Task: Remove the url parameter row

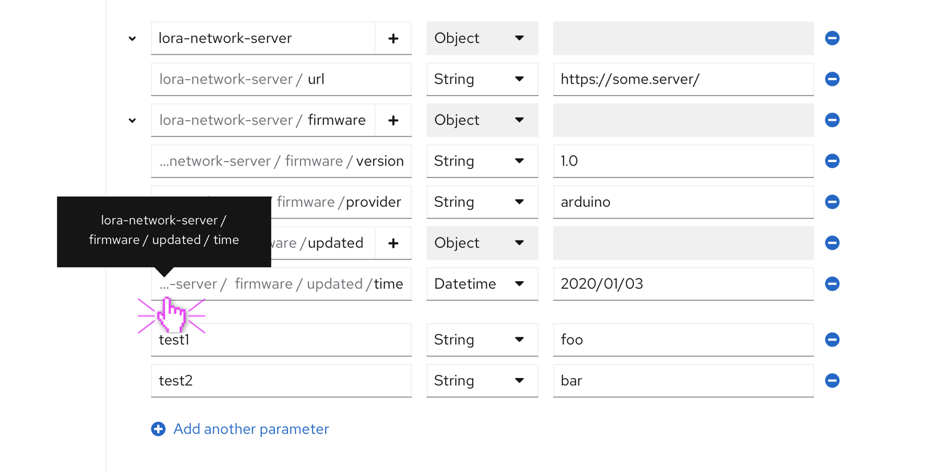Action: pyautogui.click(x=832, y=79)
